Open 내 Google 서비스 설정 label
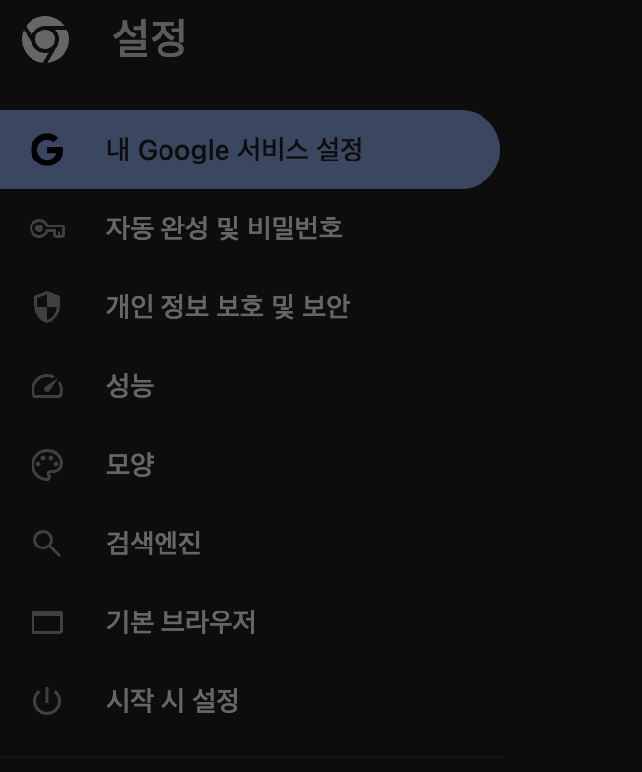 pyautogui.click(x=234, y=150)
